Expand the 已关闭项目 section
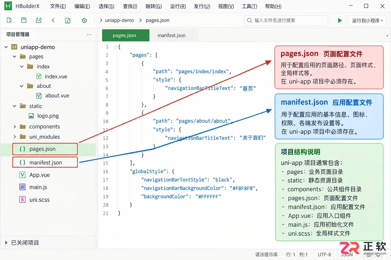This screenshot has height=260, width=391. [x=6, y=242]
